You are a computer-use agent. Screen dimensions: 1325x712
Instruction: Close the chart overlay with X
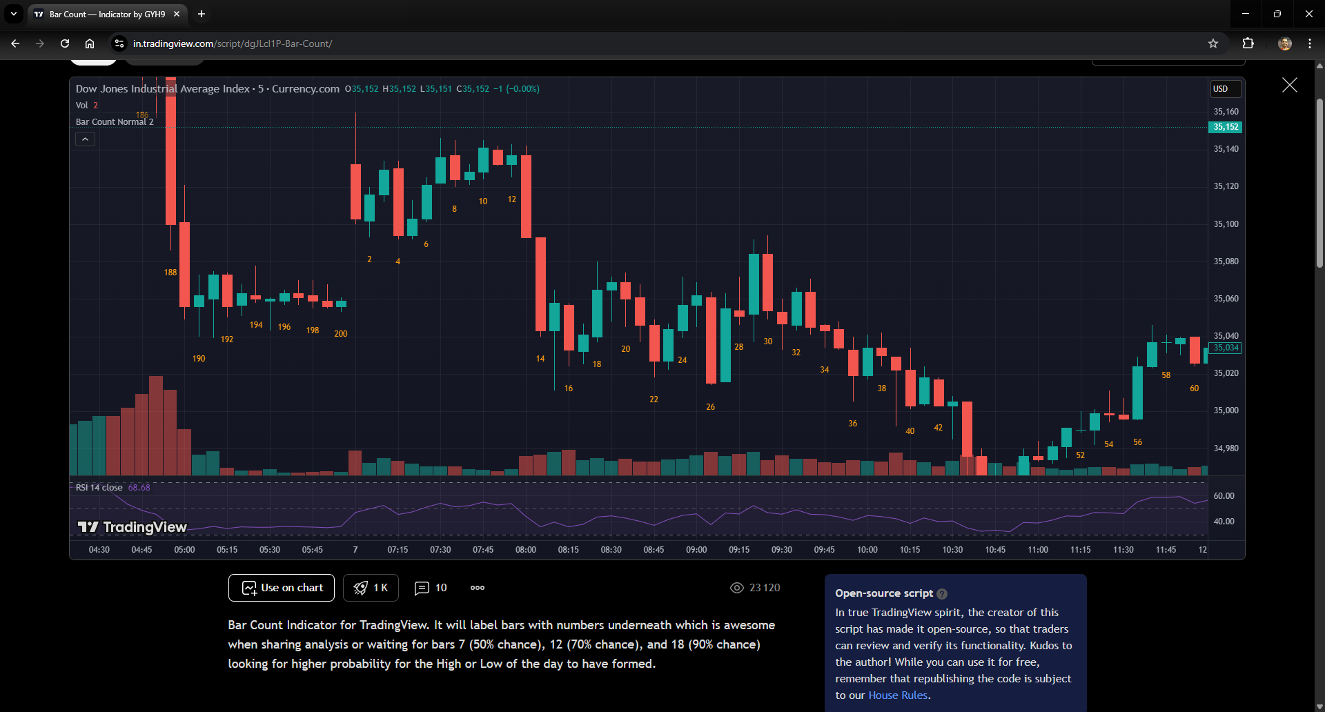(x=1289, y=85)
